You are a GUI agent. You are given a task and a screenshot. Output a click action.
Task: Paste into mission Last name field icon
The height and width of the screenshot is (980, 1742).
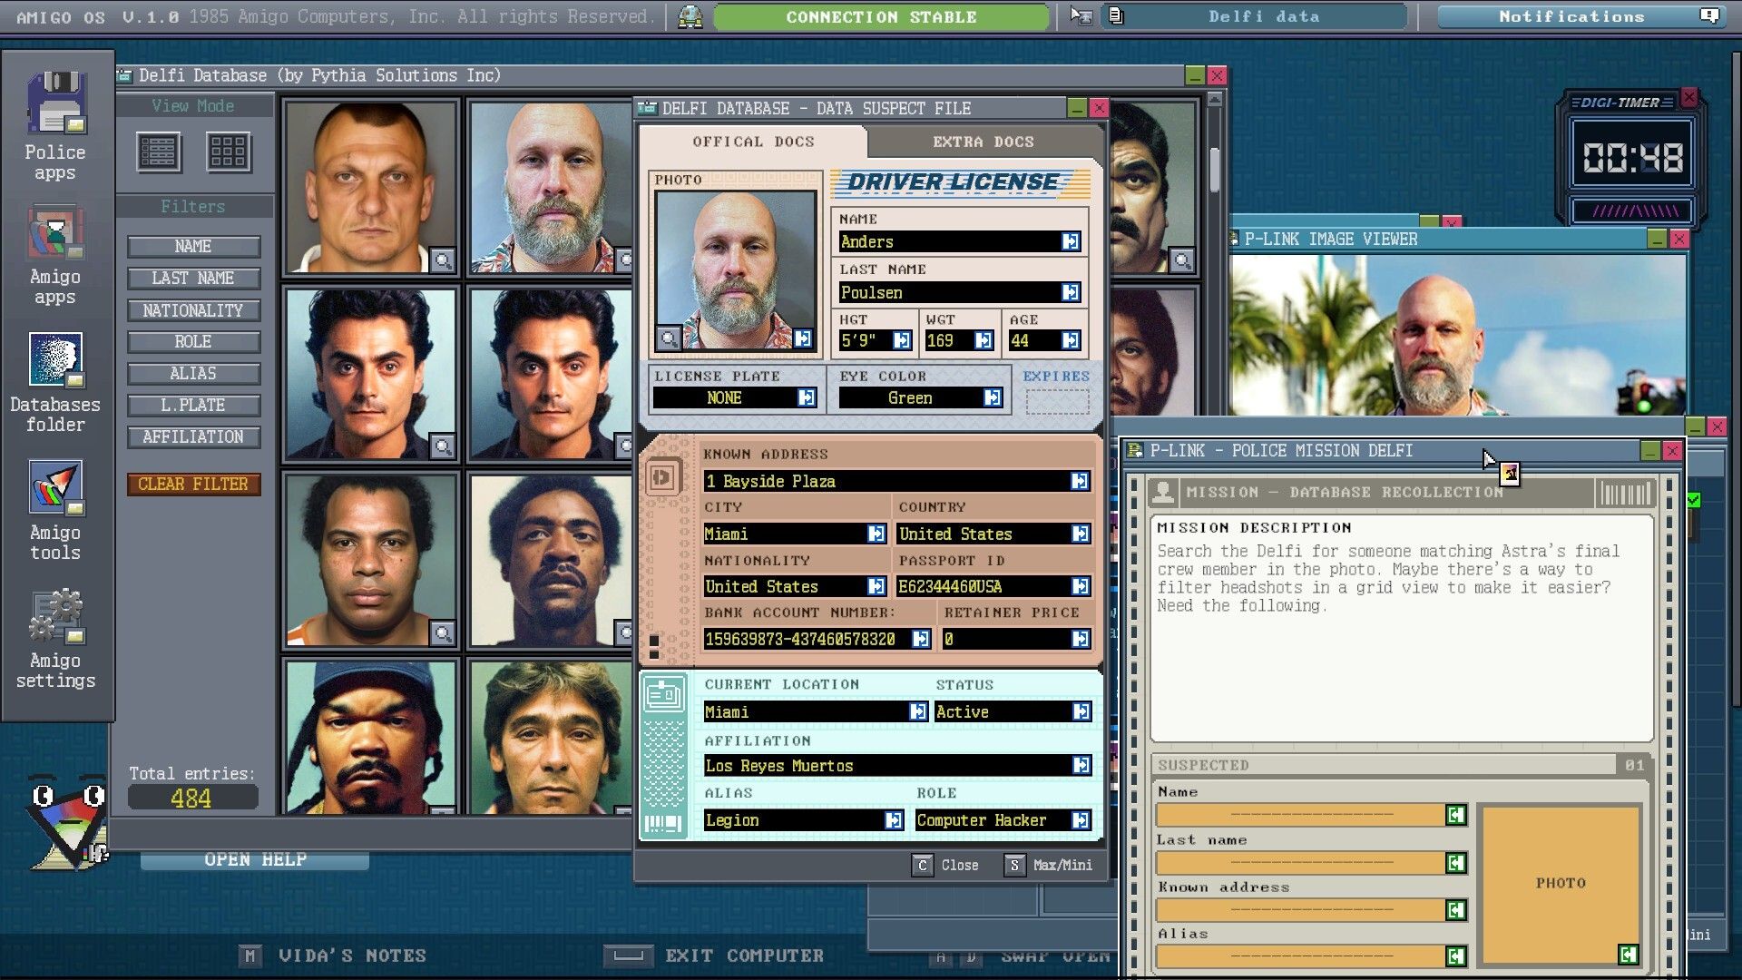click(x=1455, y=863)
